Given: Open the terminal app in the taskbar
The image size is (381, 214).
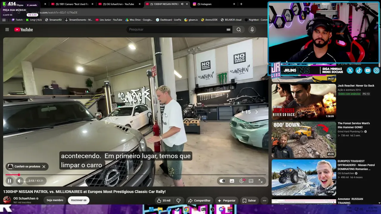Looking at the screenshot, I should click(204, 210).
